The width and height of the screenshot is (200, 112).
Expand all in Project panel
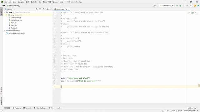click(40, 9)
